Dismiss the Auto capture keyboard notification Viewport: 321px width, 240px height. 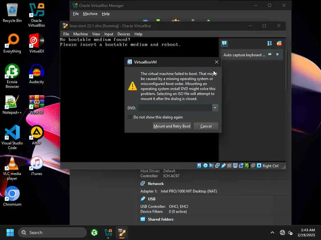tap(277, 54)
